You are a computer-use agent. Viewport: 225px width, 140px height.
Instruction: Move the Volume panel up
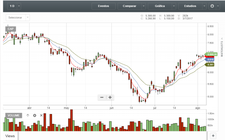[x=28, y=115]
